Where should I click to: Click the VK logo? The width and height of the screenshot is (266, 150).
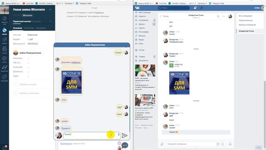138,8
